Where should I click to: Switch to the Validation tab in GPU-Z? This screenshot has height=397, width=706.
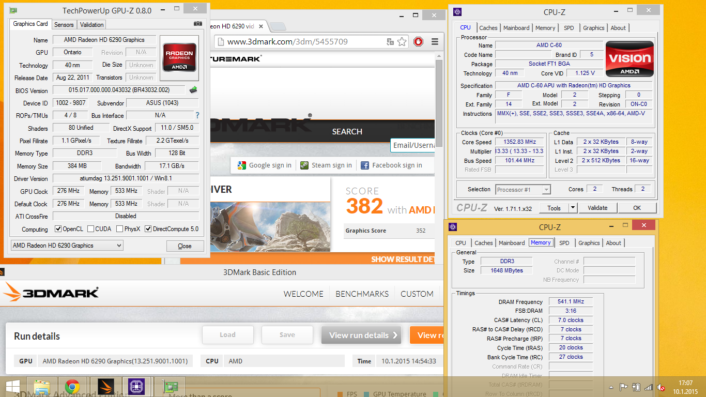click(92, 24)
